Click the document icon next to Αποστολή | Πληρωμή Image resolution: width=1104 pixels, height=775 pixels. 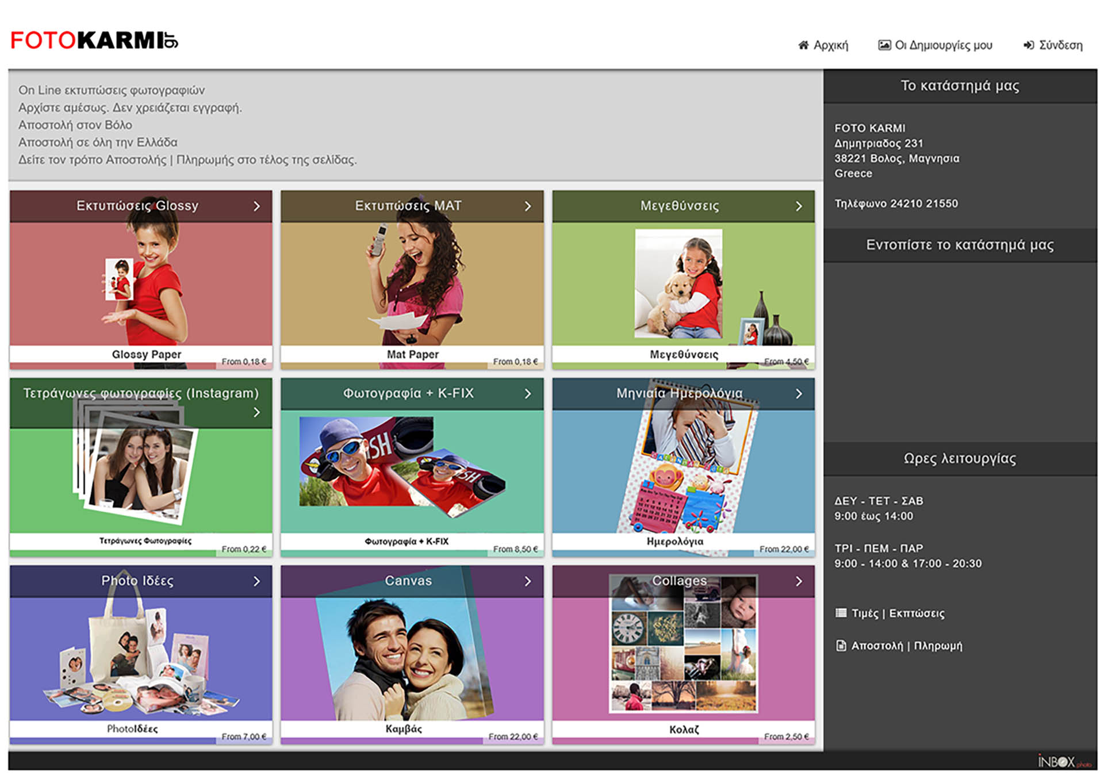(841, 646)
